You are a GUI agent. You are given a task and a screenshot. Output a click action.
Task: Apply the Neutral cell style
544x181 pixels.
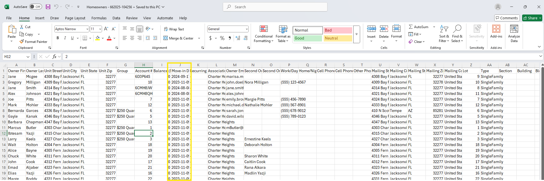338,38
